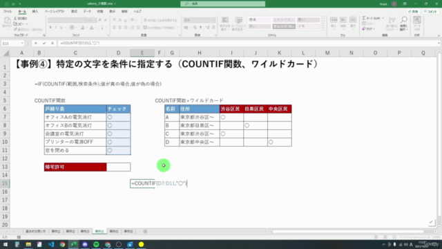Open the Insert (挿入) ribbon tab

(35, 12)
